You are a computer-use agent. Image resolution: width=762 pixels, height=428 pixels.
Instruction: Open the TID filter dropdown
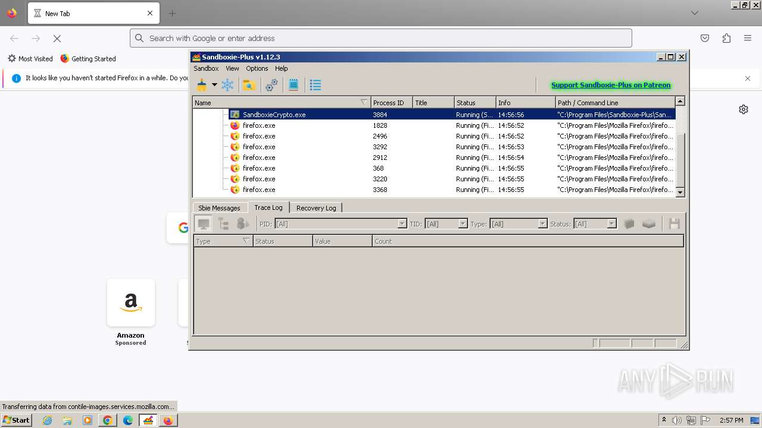tap(463, 224)
